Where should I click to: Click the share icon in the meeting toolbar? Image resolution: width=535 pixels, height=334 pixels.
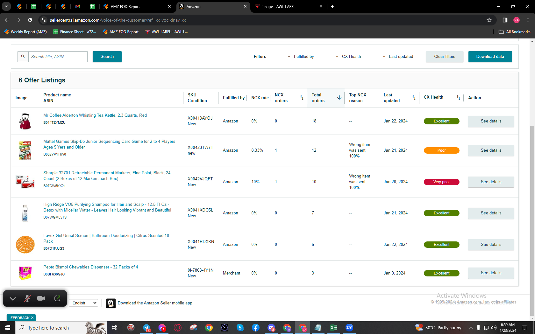coord(57,298)
